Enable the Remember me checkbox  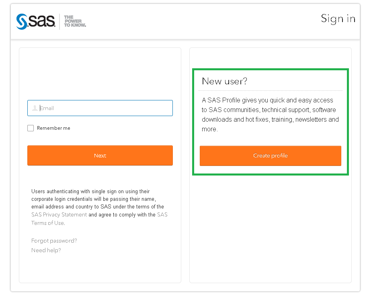click(x=31, y=128)
